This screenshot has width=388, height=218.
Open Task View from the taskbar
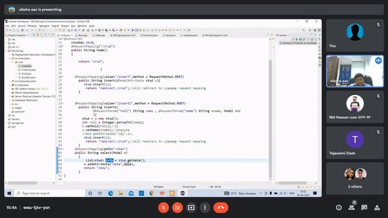pyautogui.click(x=100, y=193)
